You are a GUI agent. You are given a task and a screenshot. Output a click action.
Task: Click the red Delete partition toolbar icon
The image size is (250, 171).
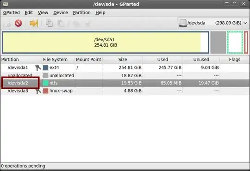[x=19, y=23]
